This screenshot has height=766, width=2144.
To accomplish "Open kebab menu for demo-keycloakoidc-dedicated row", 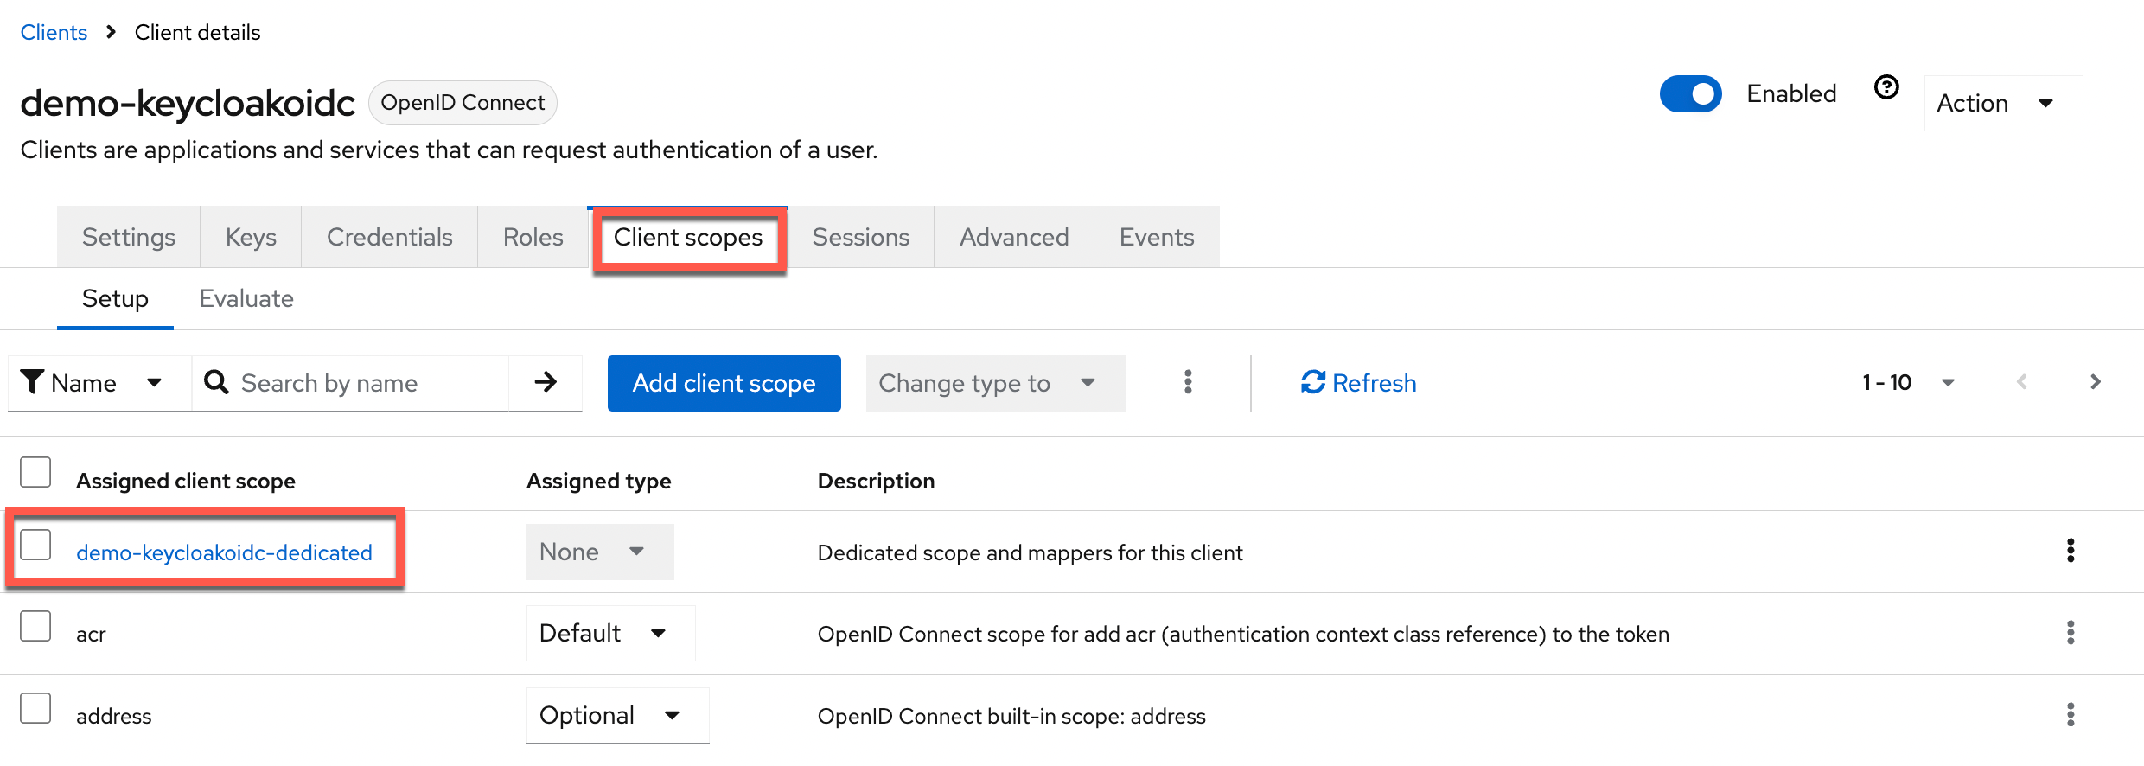I will (x=2070, y=551).
